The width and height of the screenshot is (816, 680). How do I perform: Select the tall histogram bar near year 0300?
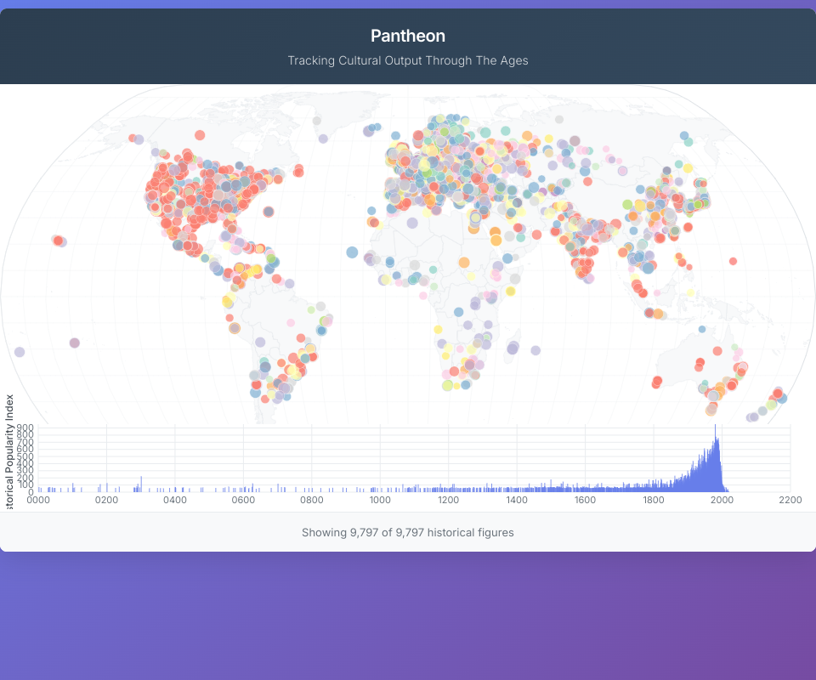pyautogui.click(x=141, y=484)
